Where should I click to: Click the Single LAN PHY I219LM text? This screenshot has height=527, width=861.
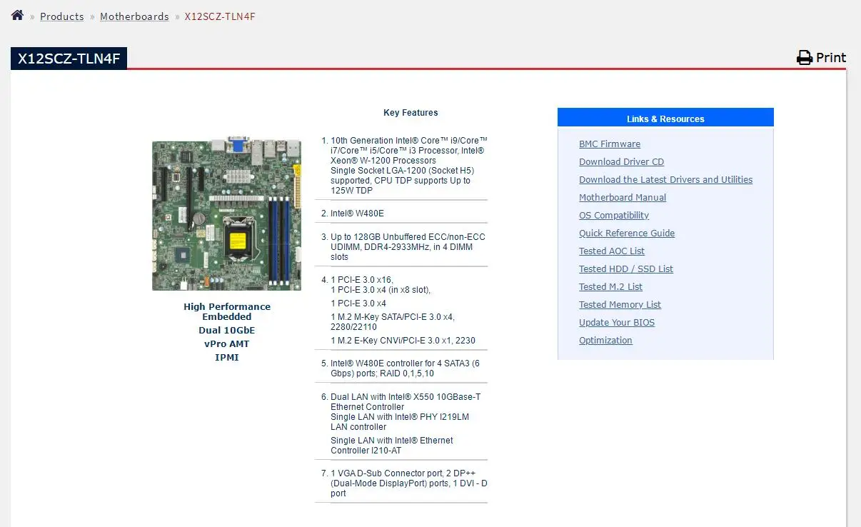pos(400,422)
